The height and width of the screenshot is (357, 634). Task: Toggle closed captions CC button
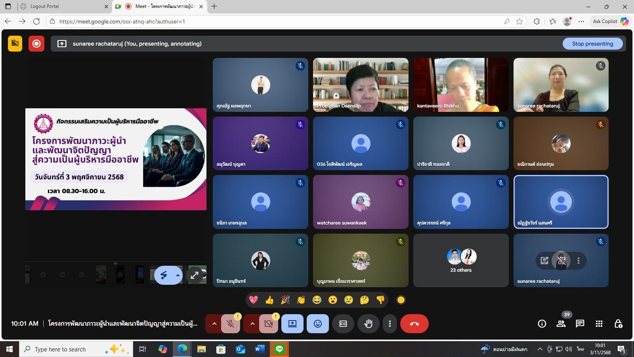click(x=343, y=324)
